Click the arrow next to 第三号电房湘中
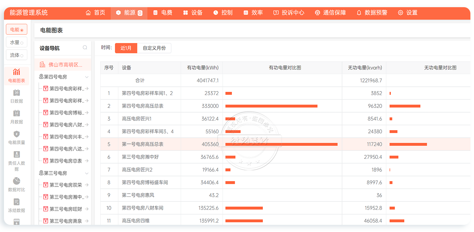Image resolution: width=474 pixels, height=232 pixels. [x=87, y=197]
